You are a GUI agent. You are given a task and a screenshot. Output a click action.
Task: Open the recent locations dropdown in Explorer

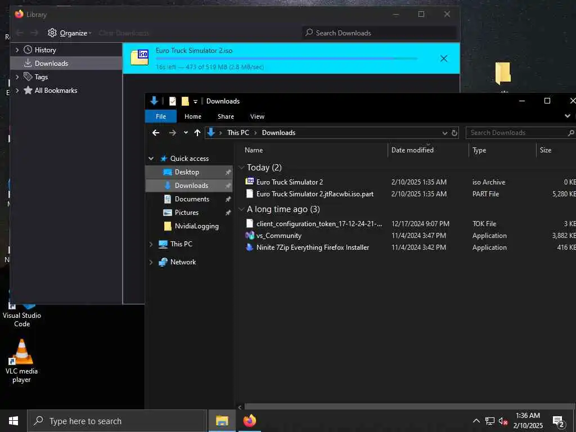(x=186, y=133)
